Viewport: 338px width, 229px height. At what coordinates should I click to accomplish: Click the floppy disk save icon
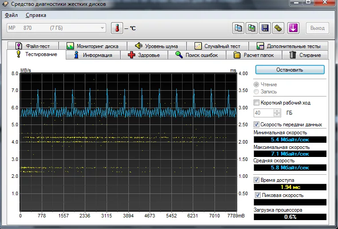click(265, 28)
